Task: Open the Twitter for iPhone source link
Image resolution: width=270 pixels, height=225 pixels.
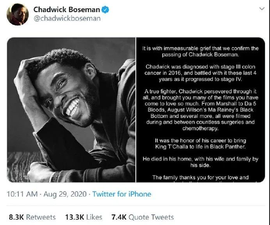Action: coord(122,194)
